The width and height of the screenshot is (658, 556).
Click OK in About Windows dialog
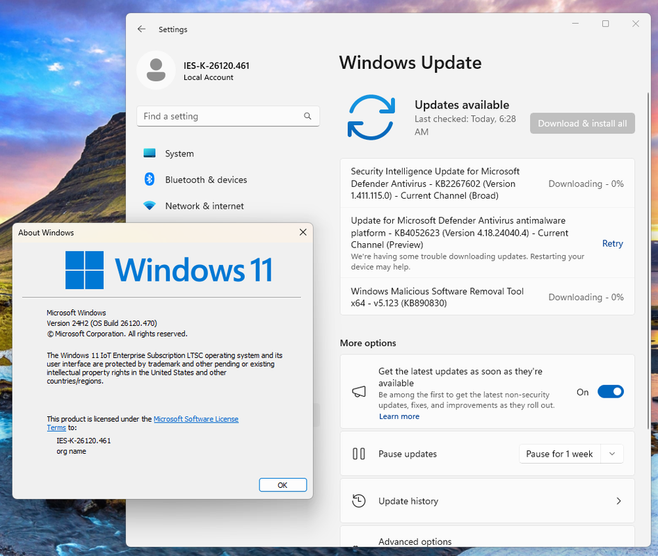(283, 484)
